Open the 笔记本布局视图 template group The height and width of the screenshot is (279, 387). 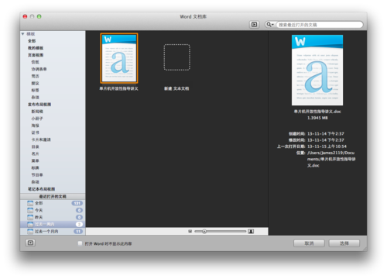pyautogui.click(x=41, y=189)
